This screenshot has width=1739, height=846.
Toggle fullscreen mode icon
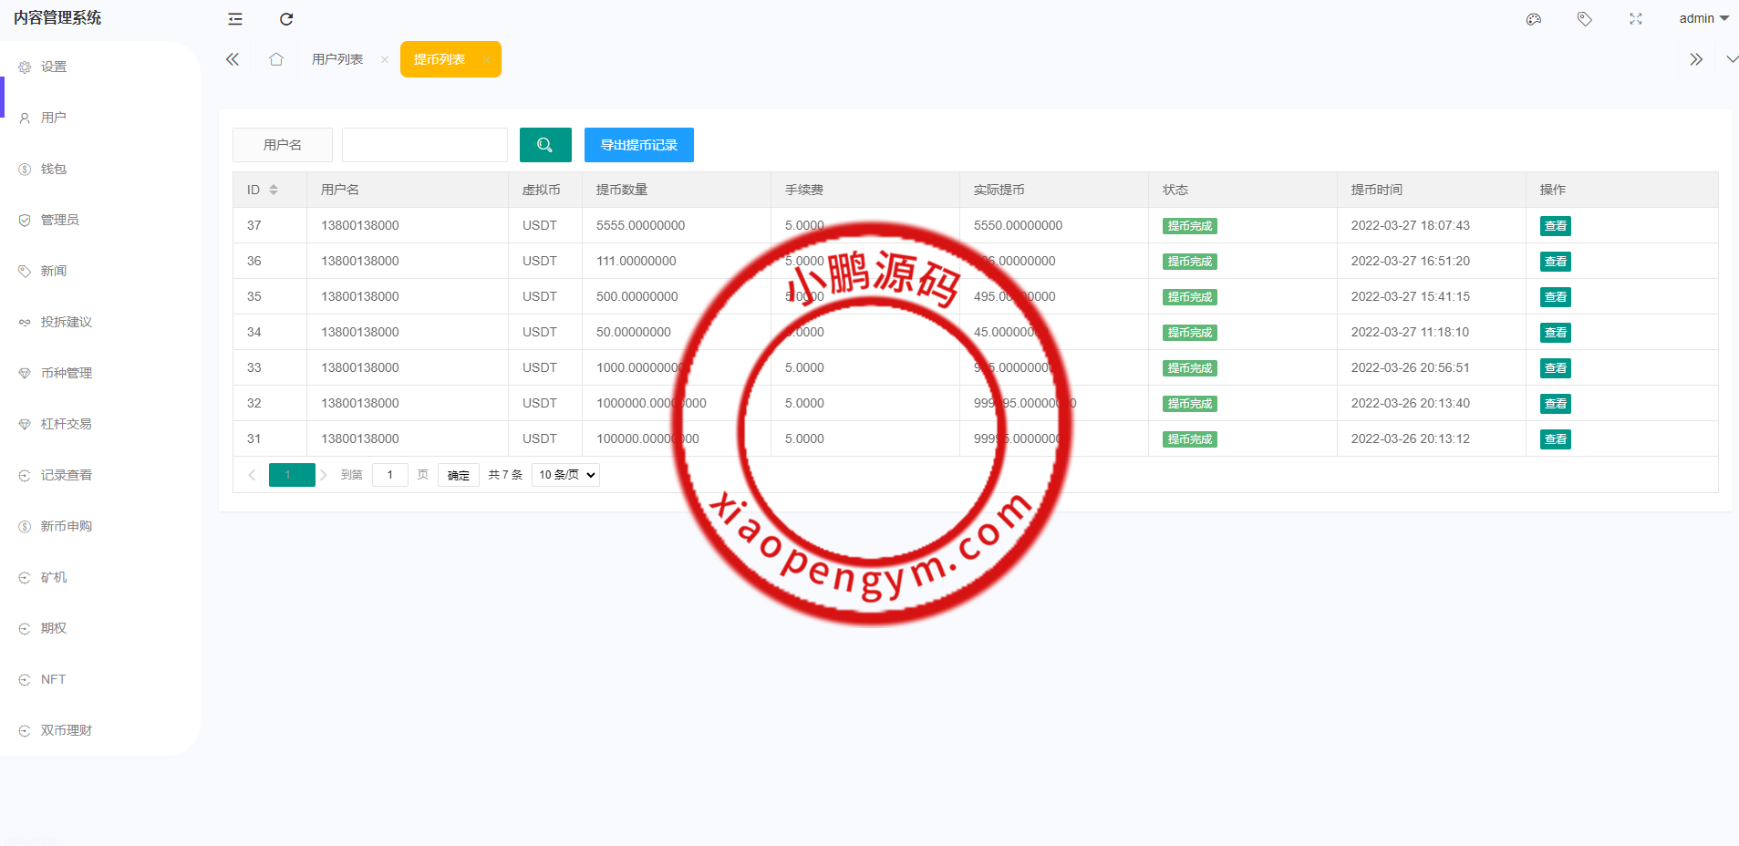[1636, 19]
